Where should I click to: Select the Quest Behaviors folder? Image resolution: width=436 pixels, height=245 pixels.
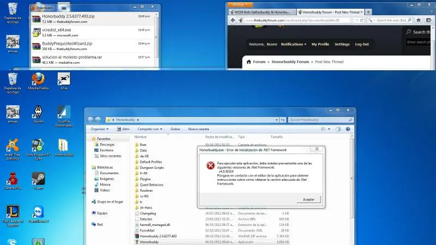click(152, 185)
